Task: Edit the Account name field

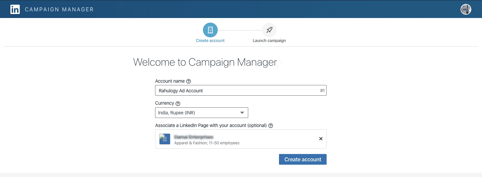Action: point(240,91)
